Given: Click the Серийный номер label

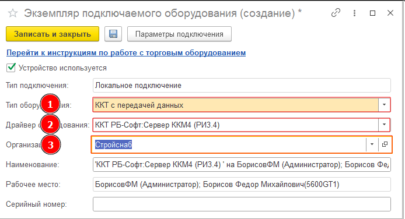Looking at the screenshot, I should 36,204.
